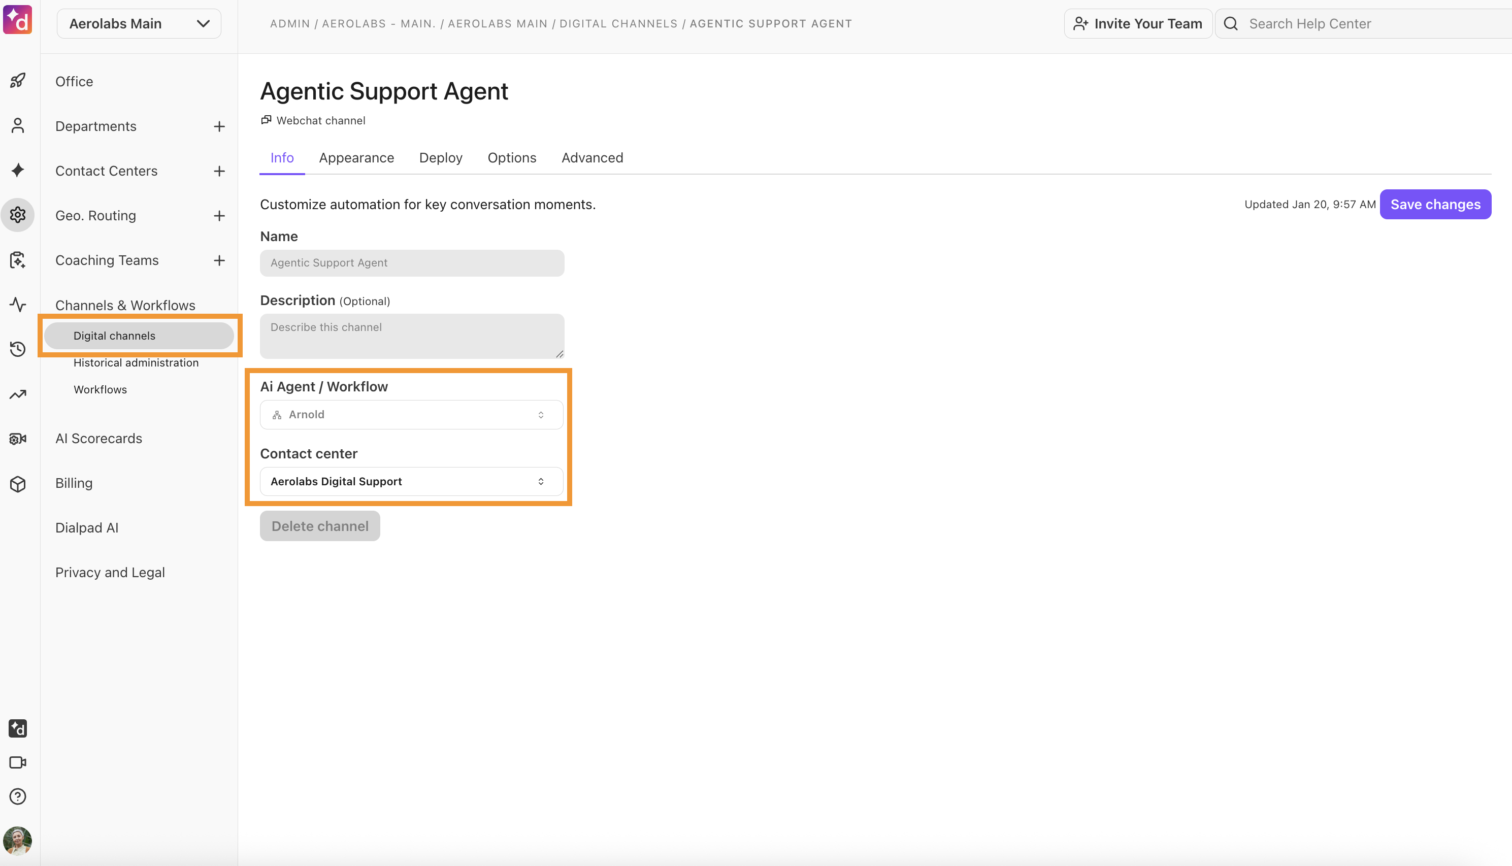Add a coaching team with plus icon
The width and height of the screenshot is (1512, 866).
coord(219,260)
